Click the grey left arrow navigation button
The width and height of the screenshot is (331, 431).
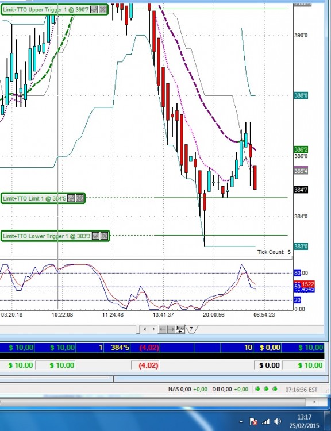[163, 329]
